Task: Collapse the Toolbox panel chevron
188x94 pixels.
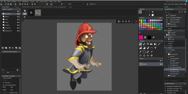Action: [162, 41]
